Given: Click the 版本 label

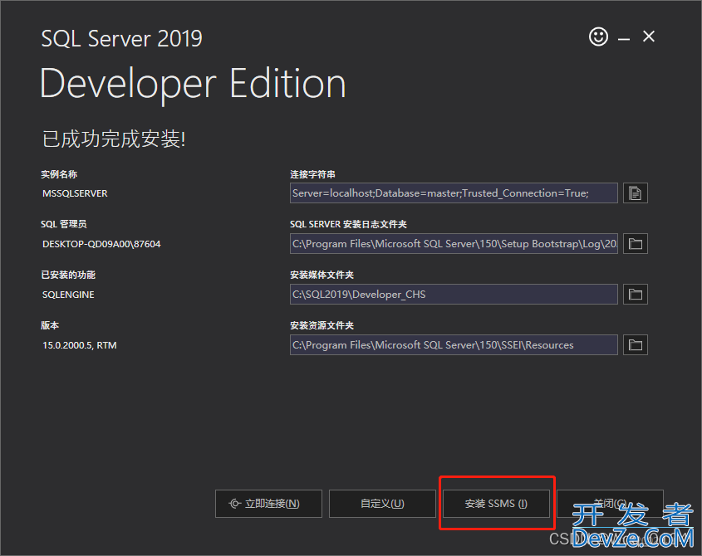Looking at the screenshot, I should click(x=50, y=325).
